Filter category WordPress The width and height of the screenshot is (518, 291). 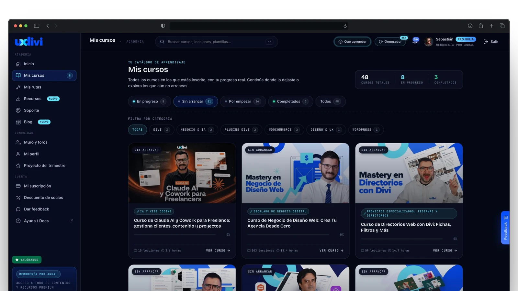click(366, 130)
